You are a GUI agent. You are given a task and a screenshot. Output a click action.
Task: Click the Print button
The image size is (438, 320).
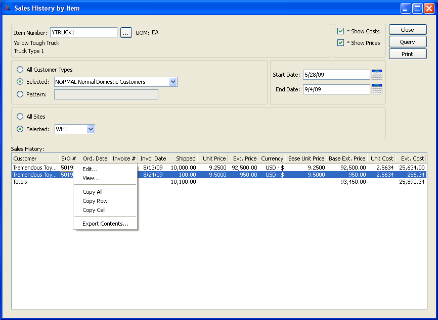407,54
